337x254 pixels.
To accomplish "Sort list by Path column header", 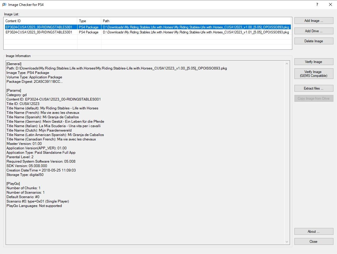I will 196,21.
